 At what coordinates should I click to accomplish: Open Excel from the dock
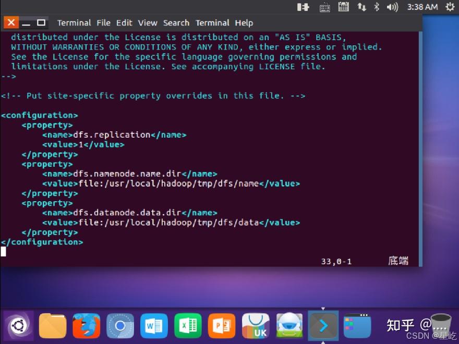[x=188, y=325]
